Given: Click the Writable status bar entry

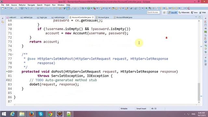Looking at the screenshot, I should [124, 109].
